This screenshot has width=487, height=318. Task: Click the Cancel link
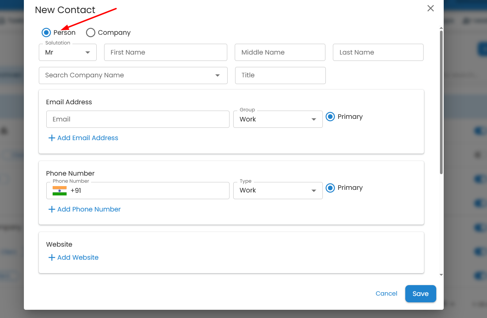click(x=386, y=294)
